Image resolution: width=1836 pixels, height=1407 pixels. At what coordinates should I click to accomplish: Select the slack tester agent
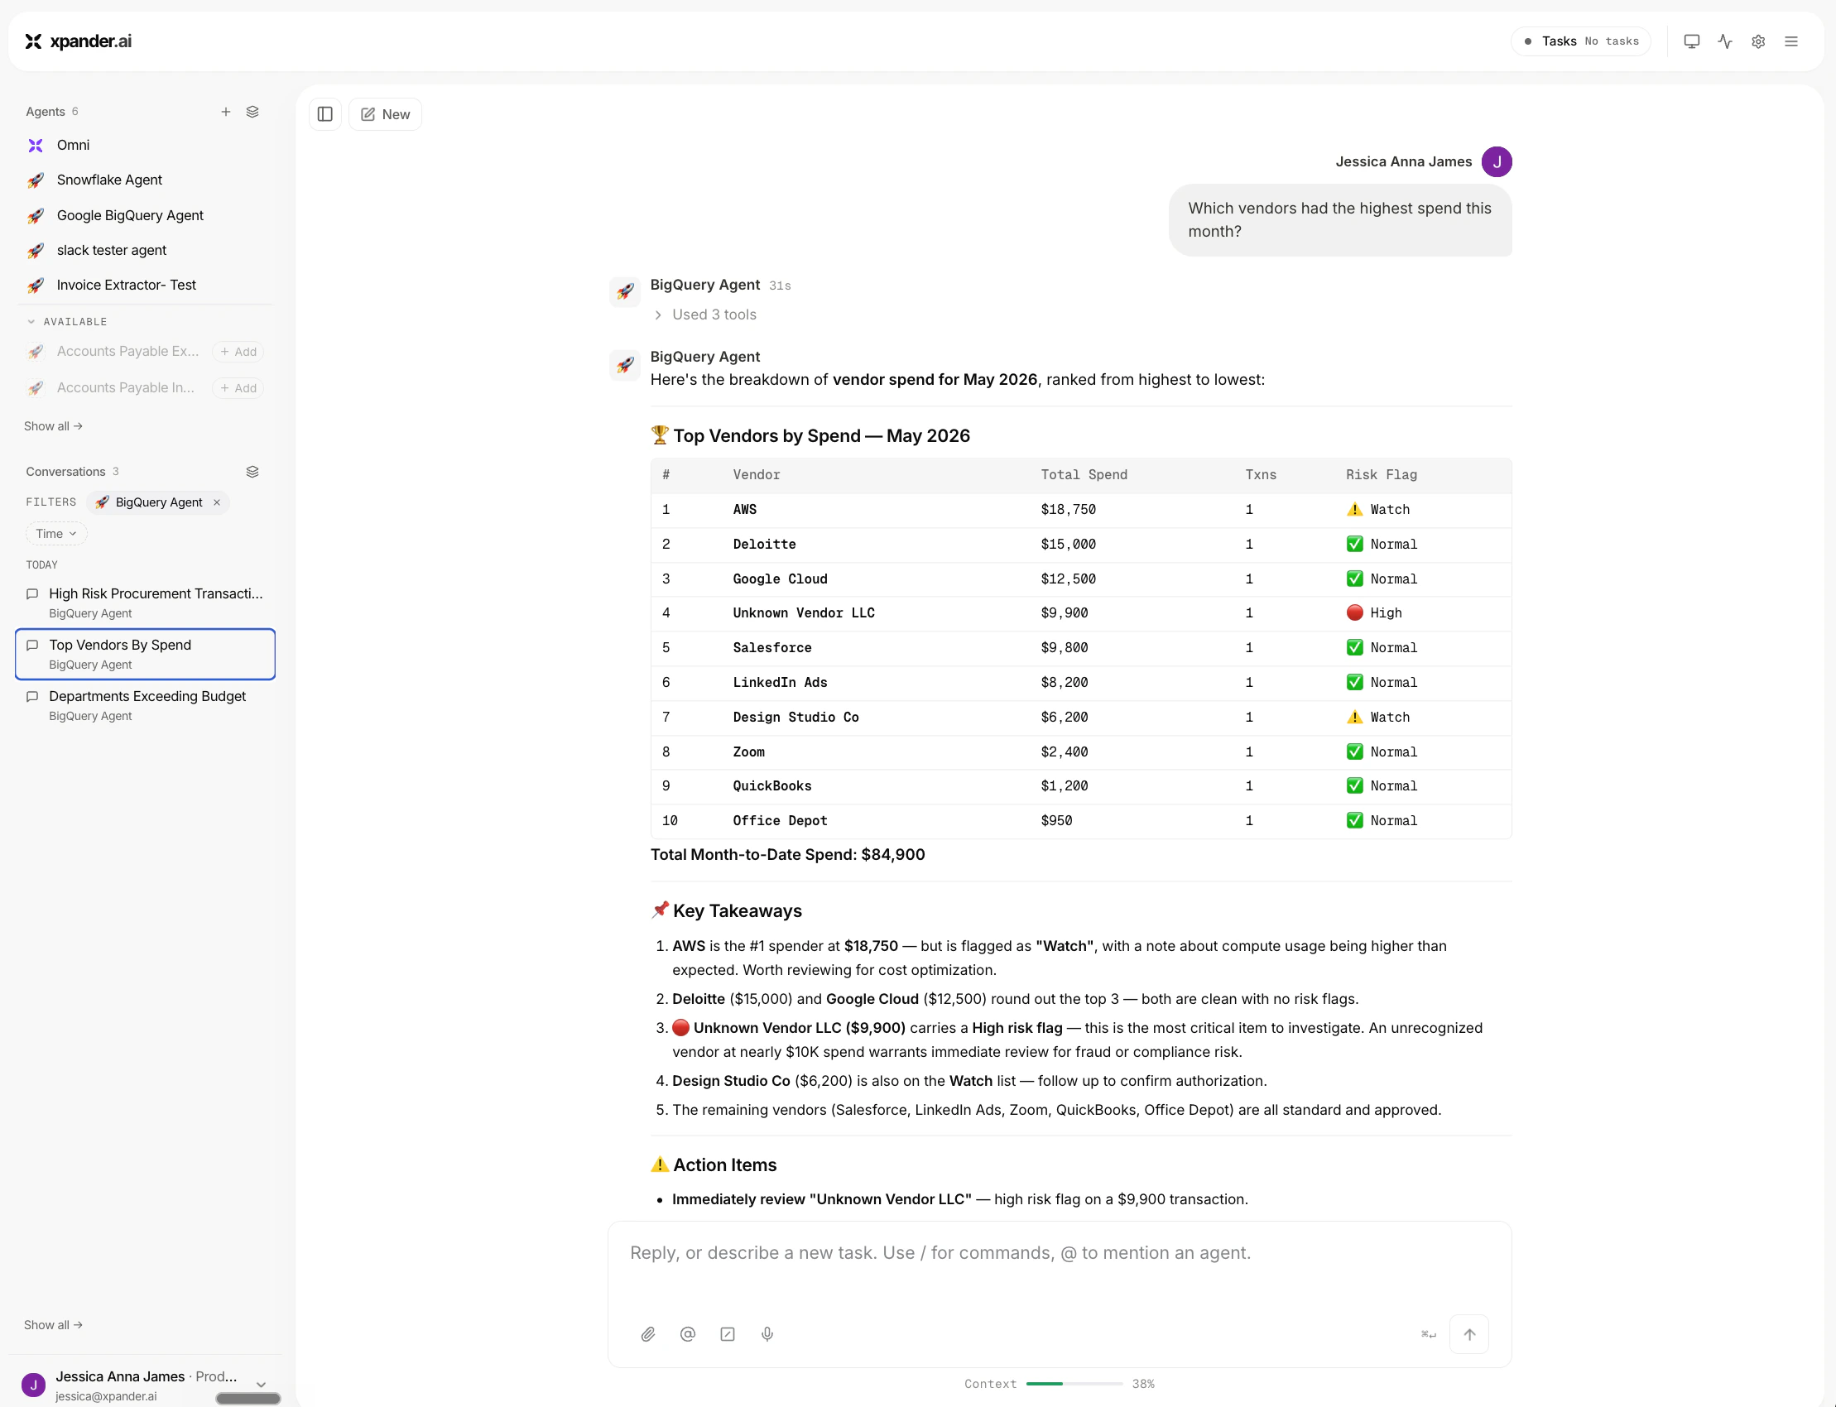click(145, 251)
